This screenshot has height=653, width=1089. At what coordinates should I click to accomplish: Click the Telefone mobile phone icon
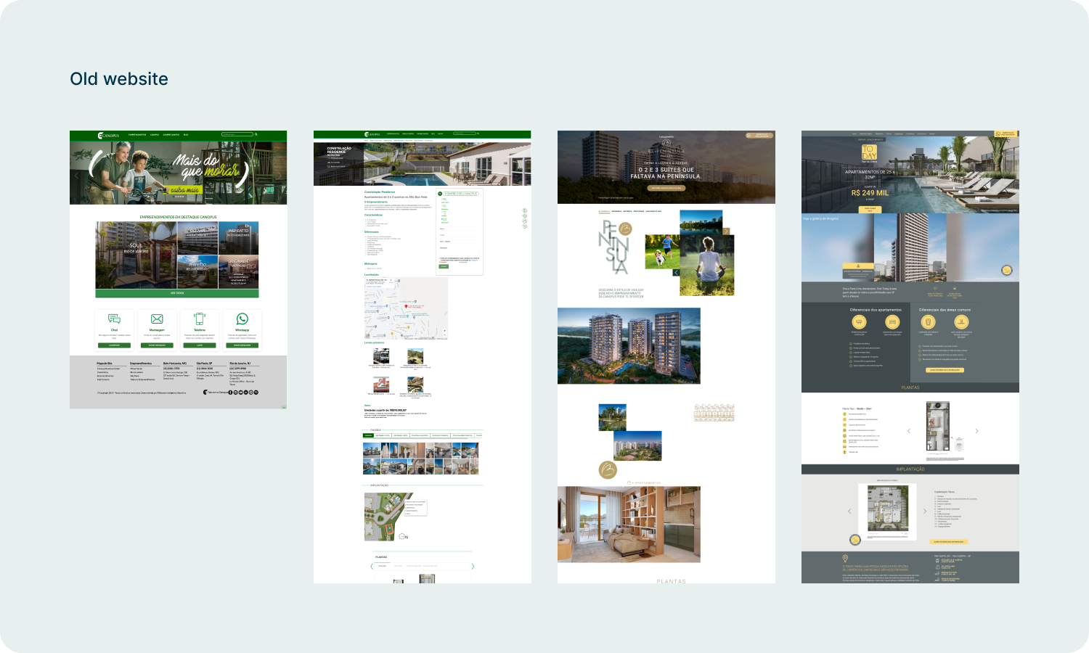click(199, 319)
